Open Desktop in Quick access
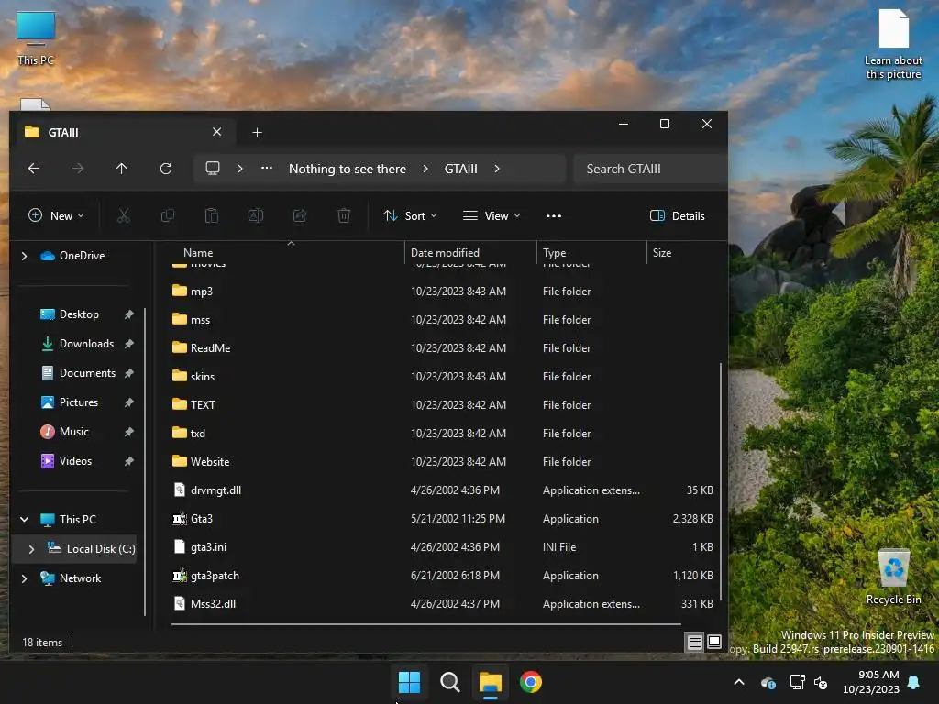 click(x=79, y=314)
